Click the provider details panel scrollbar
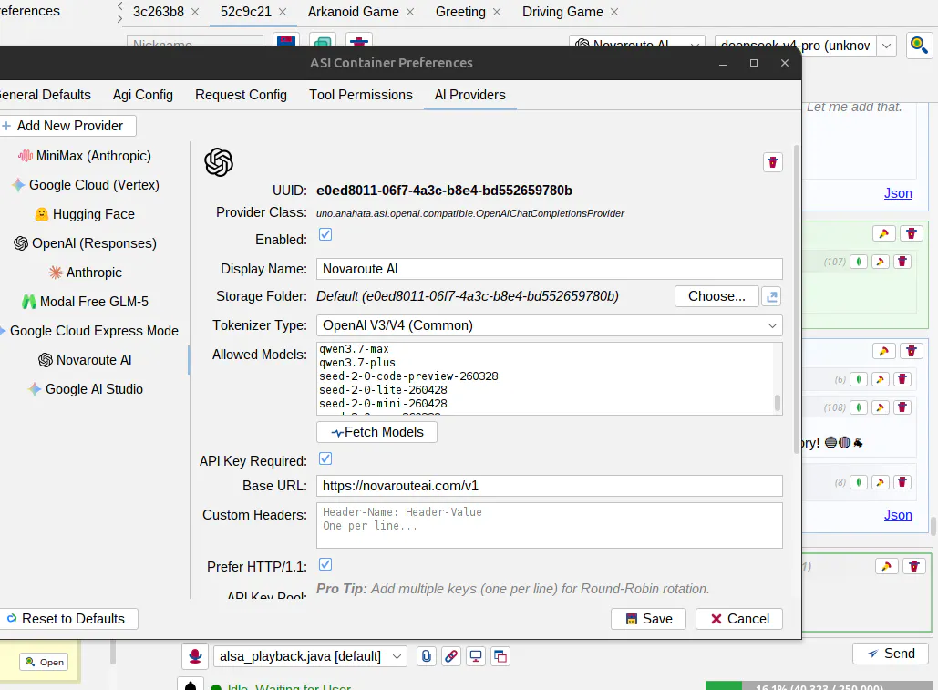The width and height of the screenshot is (938, 690). point(796,299)
